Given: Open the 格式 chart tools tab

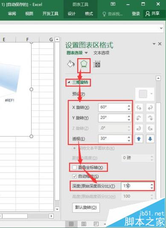Looking at the screenshot, I should (x=89, y=14).
